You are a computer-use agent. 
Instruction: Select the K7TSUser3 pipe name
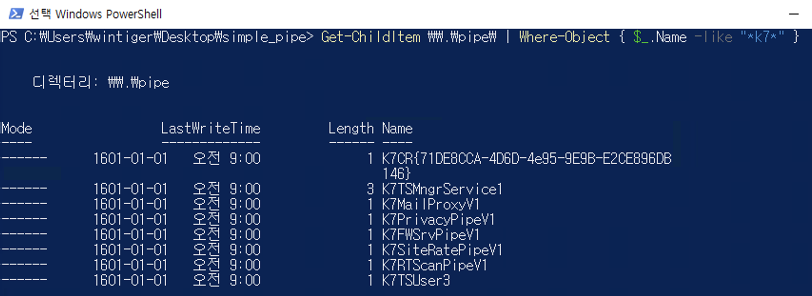416,281
